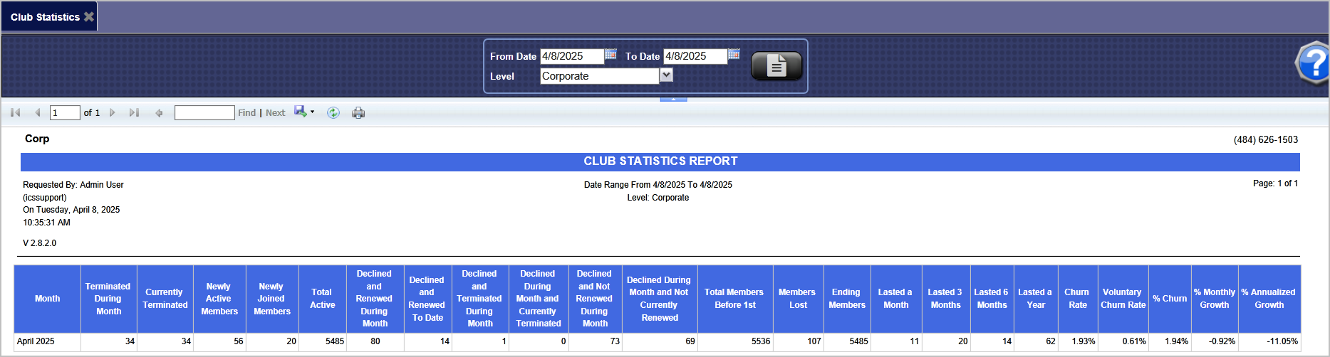Open the To Date calendar picker
Screen dimensions: 1330x357
click(734, 55)
